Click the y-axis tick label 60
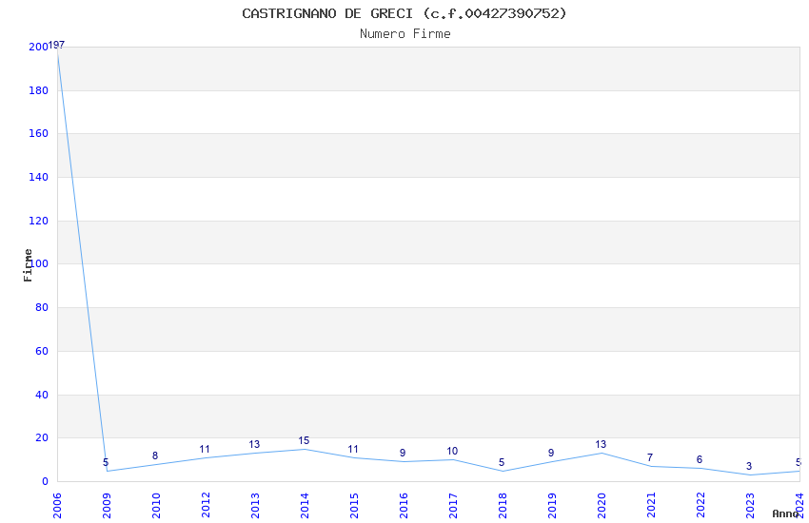The height and width of the screenshot is (523, 809). point(42,352)
